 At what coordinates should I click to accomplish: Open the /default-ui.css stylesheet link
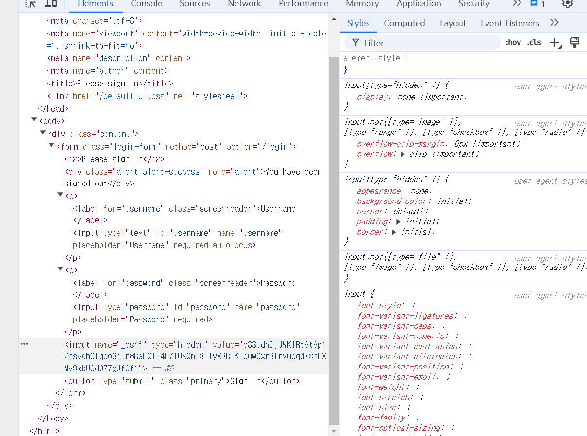pos(132,96)
